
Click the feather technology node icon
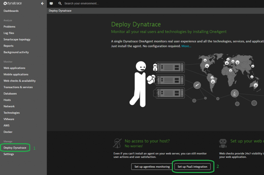coord(197,85)
